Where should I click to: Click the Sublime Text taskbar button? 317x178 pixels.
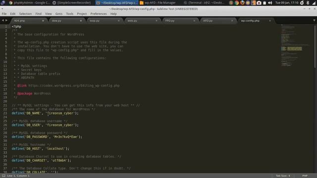click(x=117, y=2)
